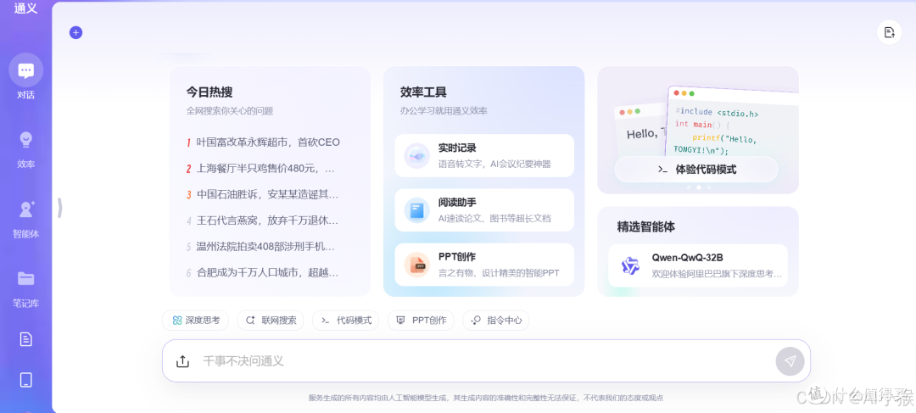Click the PPT创作 orange file icon

pos(417,265)
